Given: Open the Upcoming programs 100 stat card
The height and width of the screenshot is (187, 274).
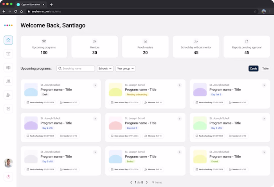Looking at the screenshot, I should (x=44, y=47).
